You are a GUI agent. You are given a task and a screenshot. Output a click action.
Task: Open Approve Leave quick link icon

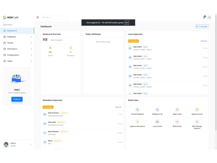coord(197,110)
